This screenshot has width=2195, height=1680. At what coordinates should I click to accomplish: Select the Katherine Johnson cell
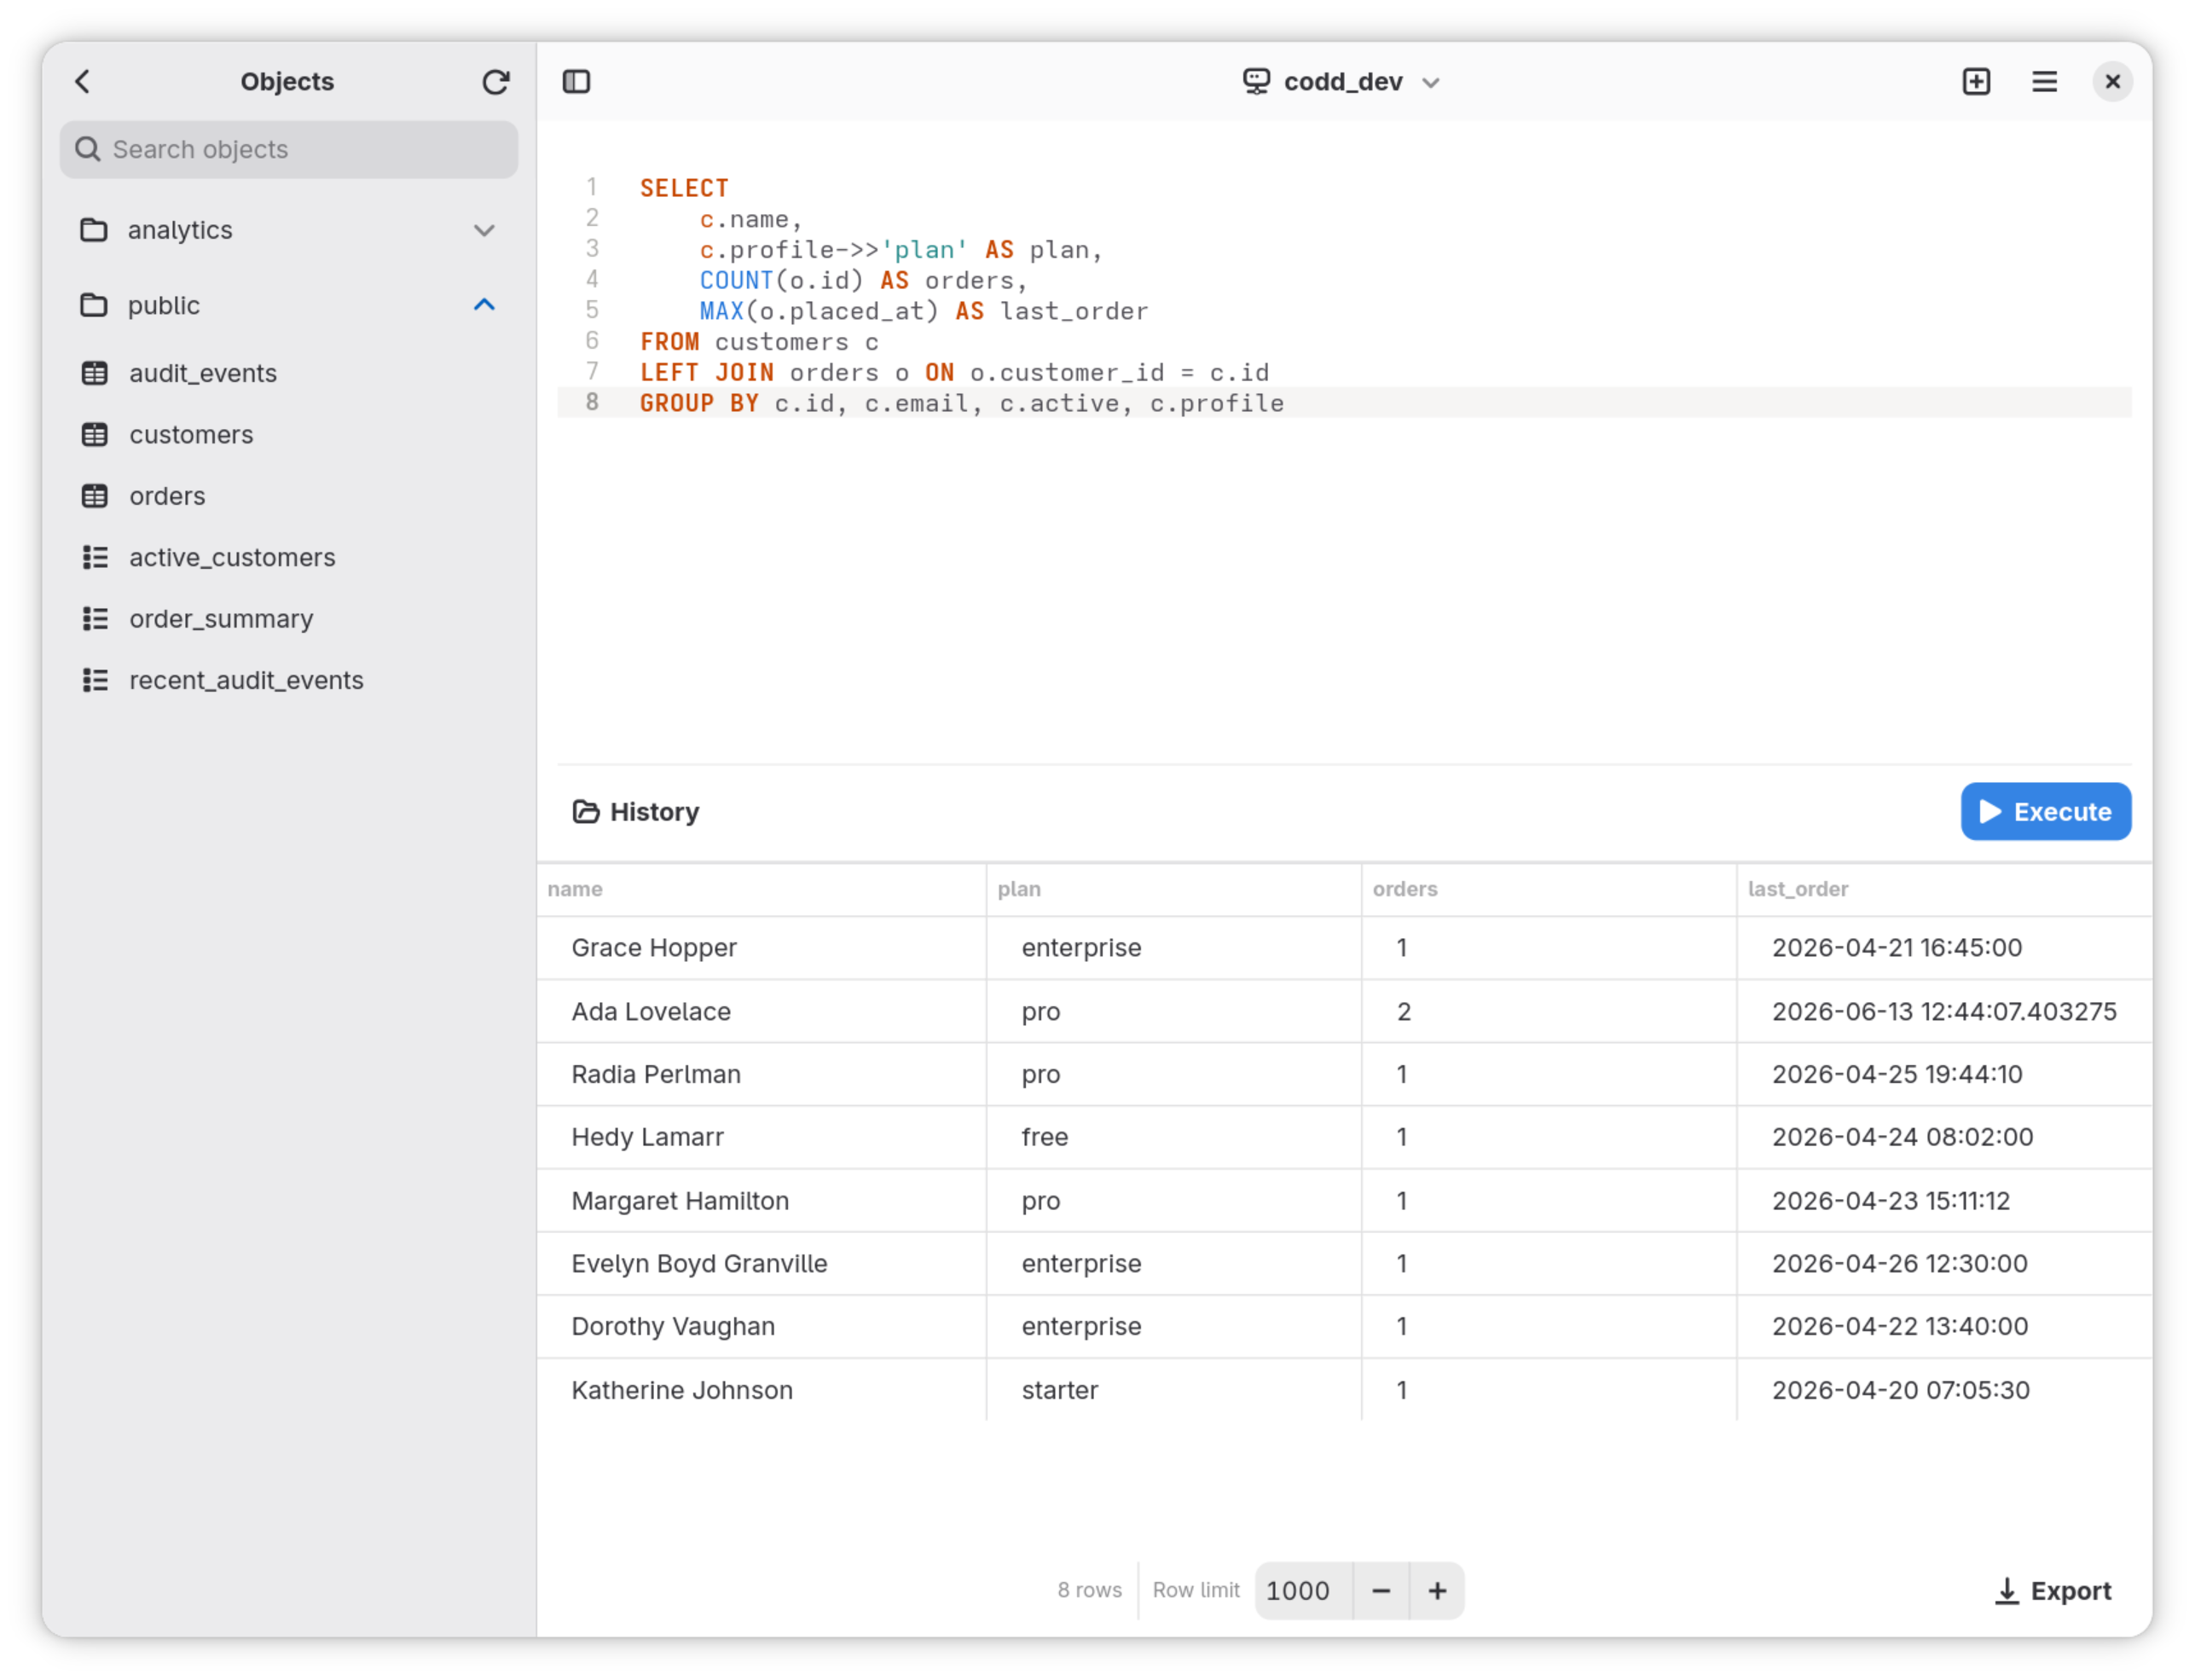(761, 1389)
